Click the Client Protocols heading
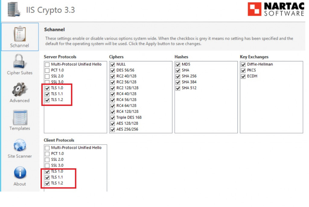Image resolution: width=309 pixels, height=207 pixels. tap(59, 140)
